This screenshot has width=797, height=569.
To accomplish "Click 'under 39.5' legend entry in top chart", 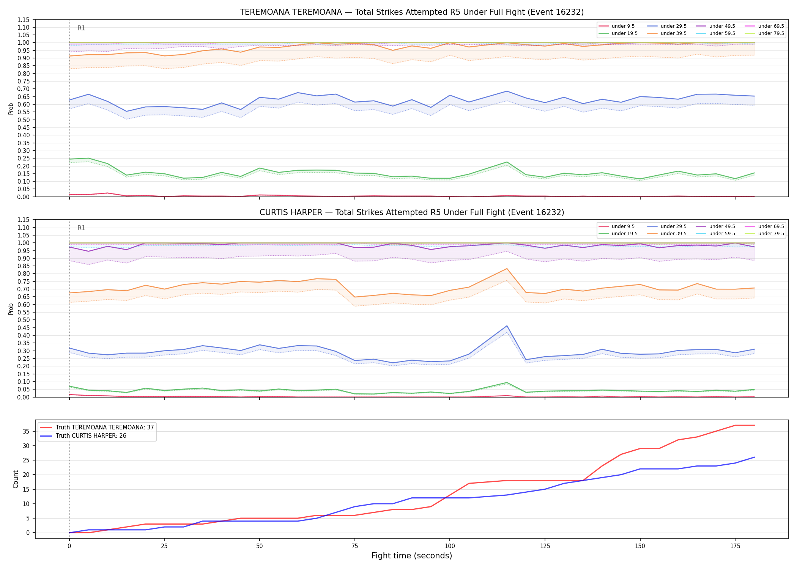I will (667, 33).
